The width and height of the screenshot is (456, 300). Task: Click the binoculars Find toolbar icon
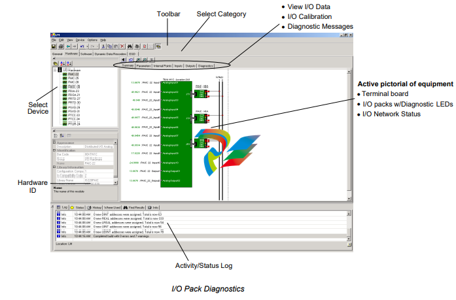[x=130, y=46]
